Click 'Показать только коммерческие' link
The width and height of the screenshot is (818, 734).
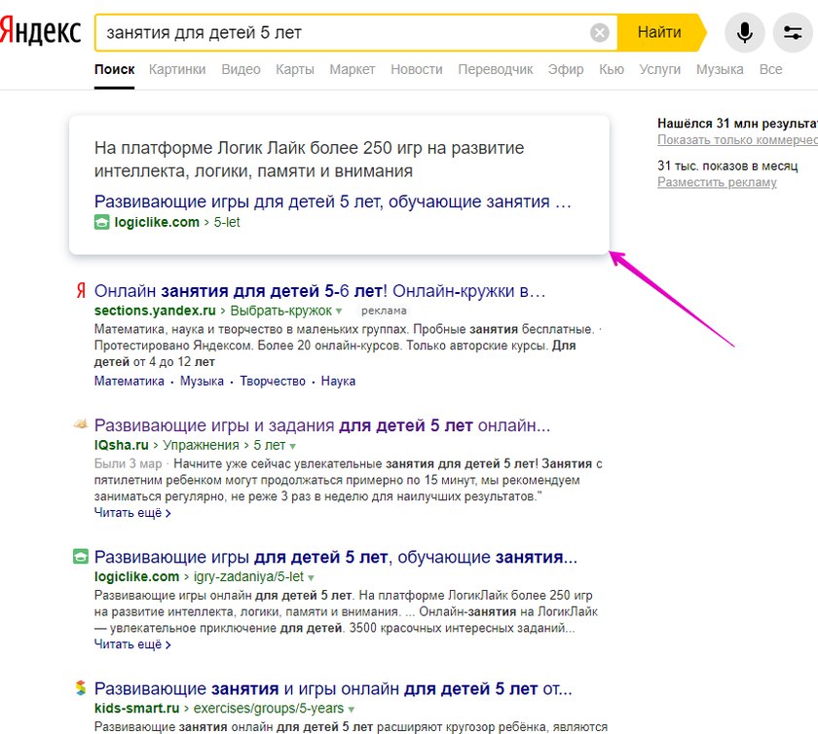[737, 140]
